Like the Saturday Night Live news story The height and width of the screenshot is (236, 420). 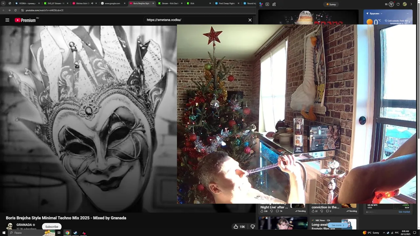(x=264, y=211)
